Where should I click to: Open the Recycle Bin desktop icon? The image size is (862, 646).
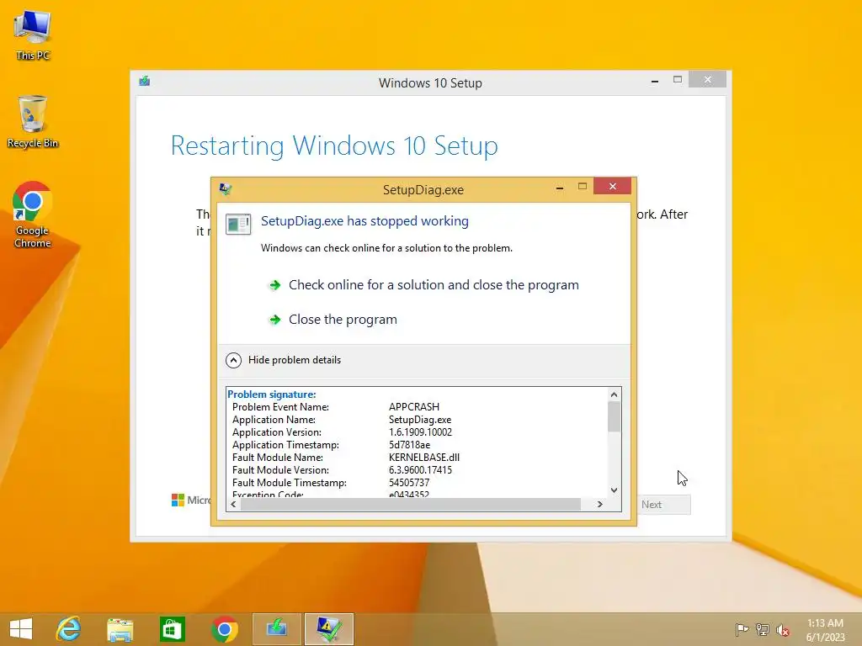(33, 122)
